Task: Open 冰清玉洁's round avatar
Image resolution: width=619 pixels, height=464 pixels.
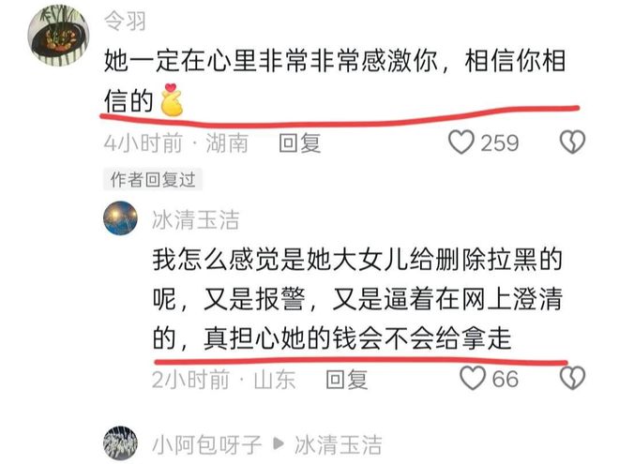Action: tap(120, 218)
